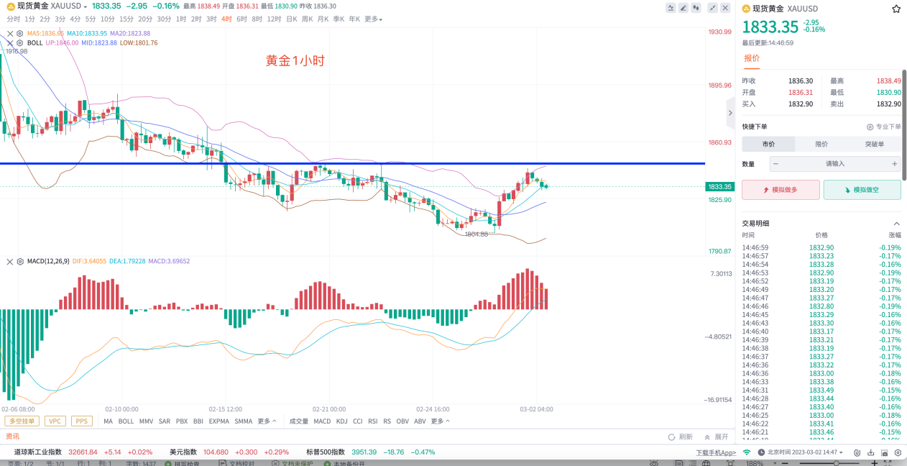Screen dimensions: 907x466
Task: Click 下载手机App link
Action: coord(715,453)
